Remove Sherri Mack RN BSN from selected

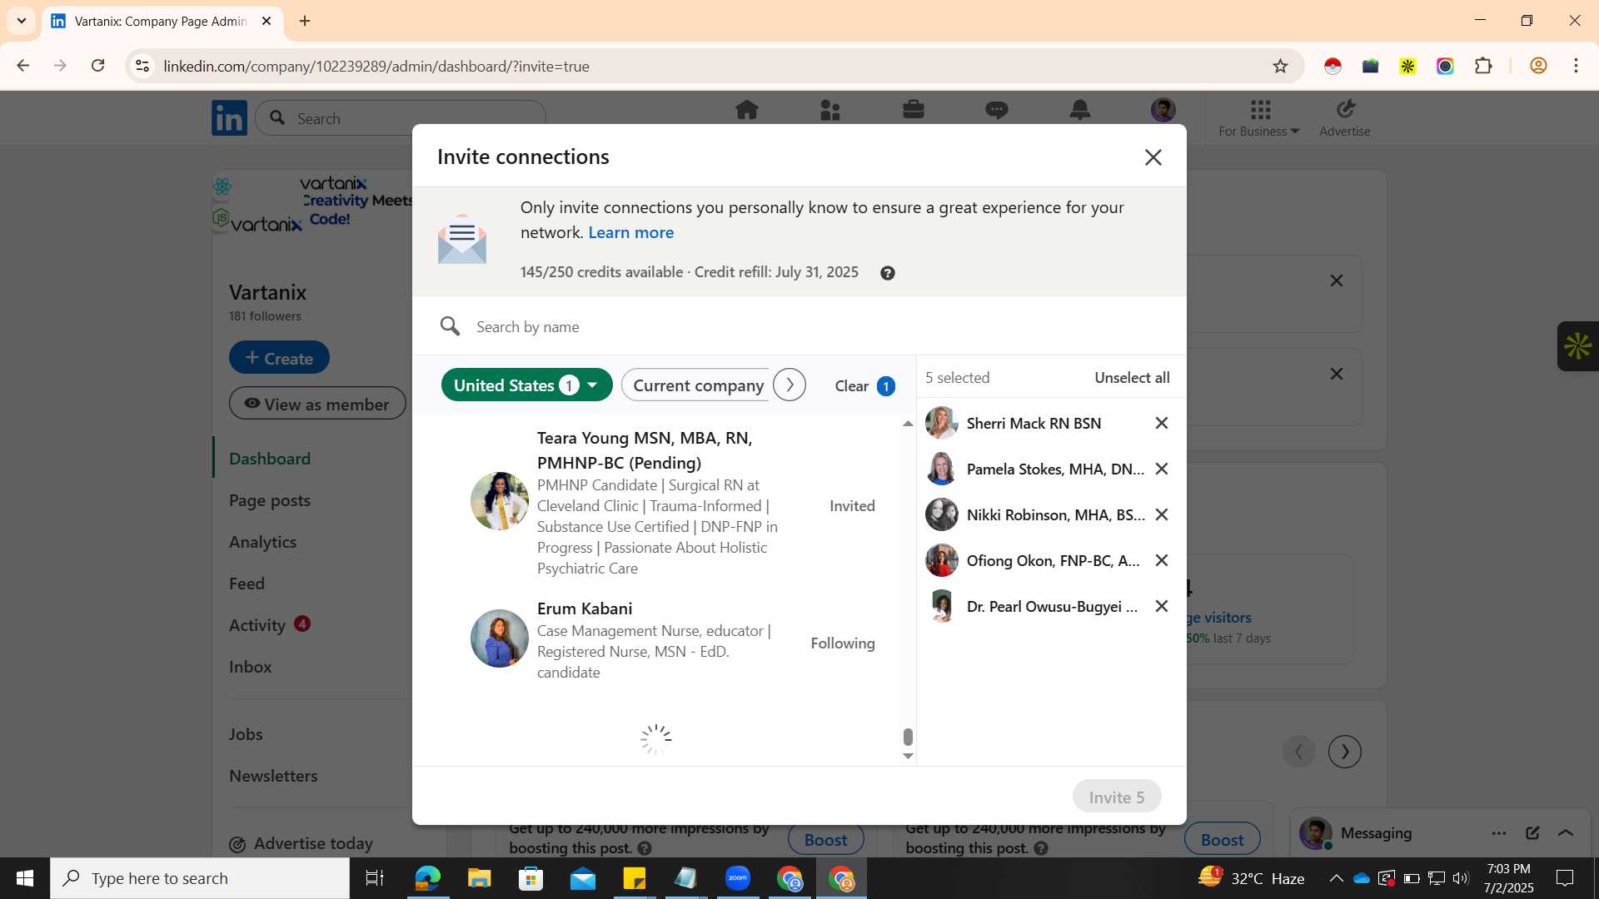coord(1162,423)
